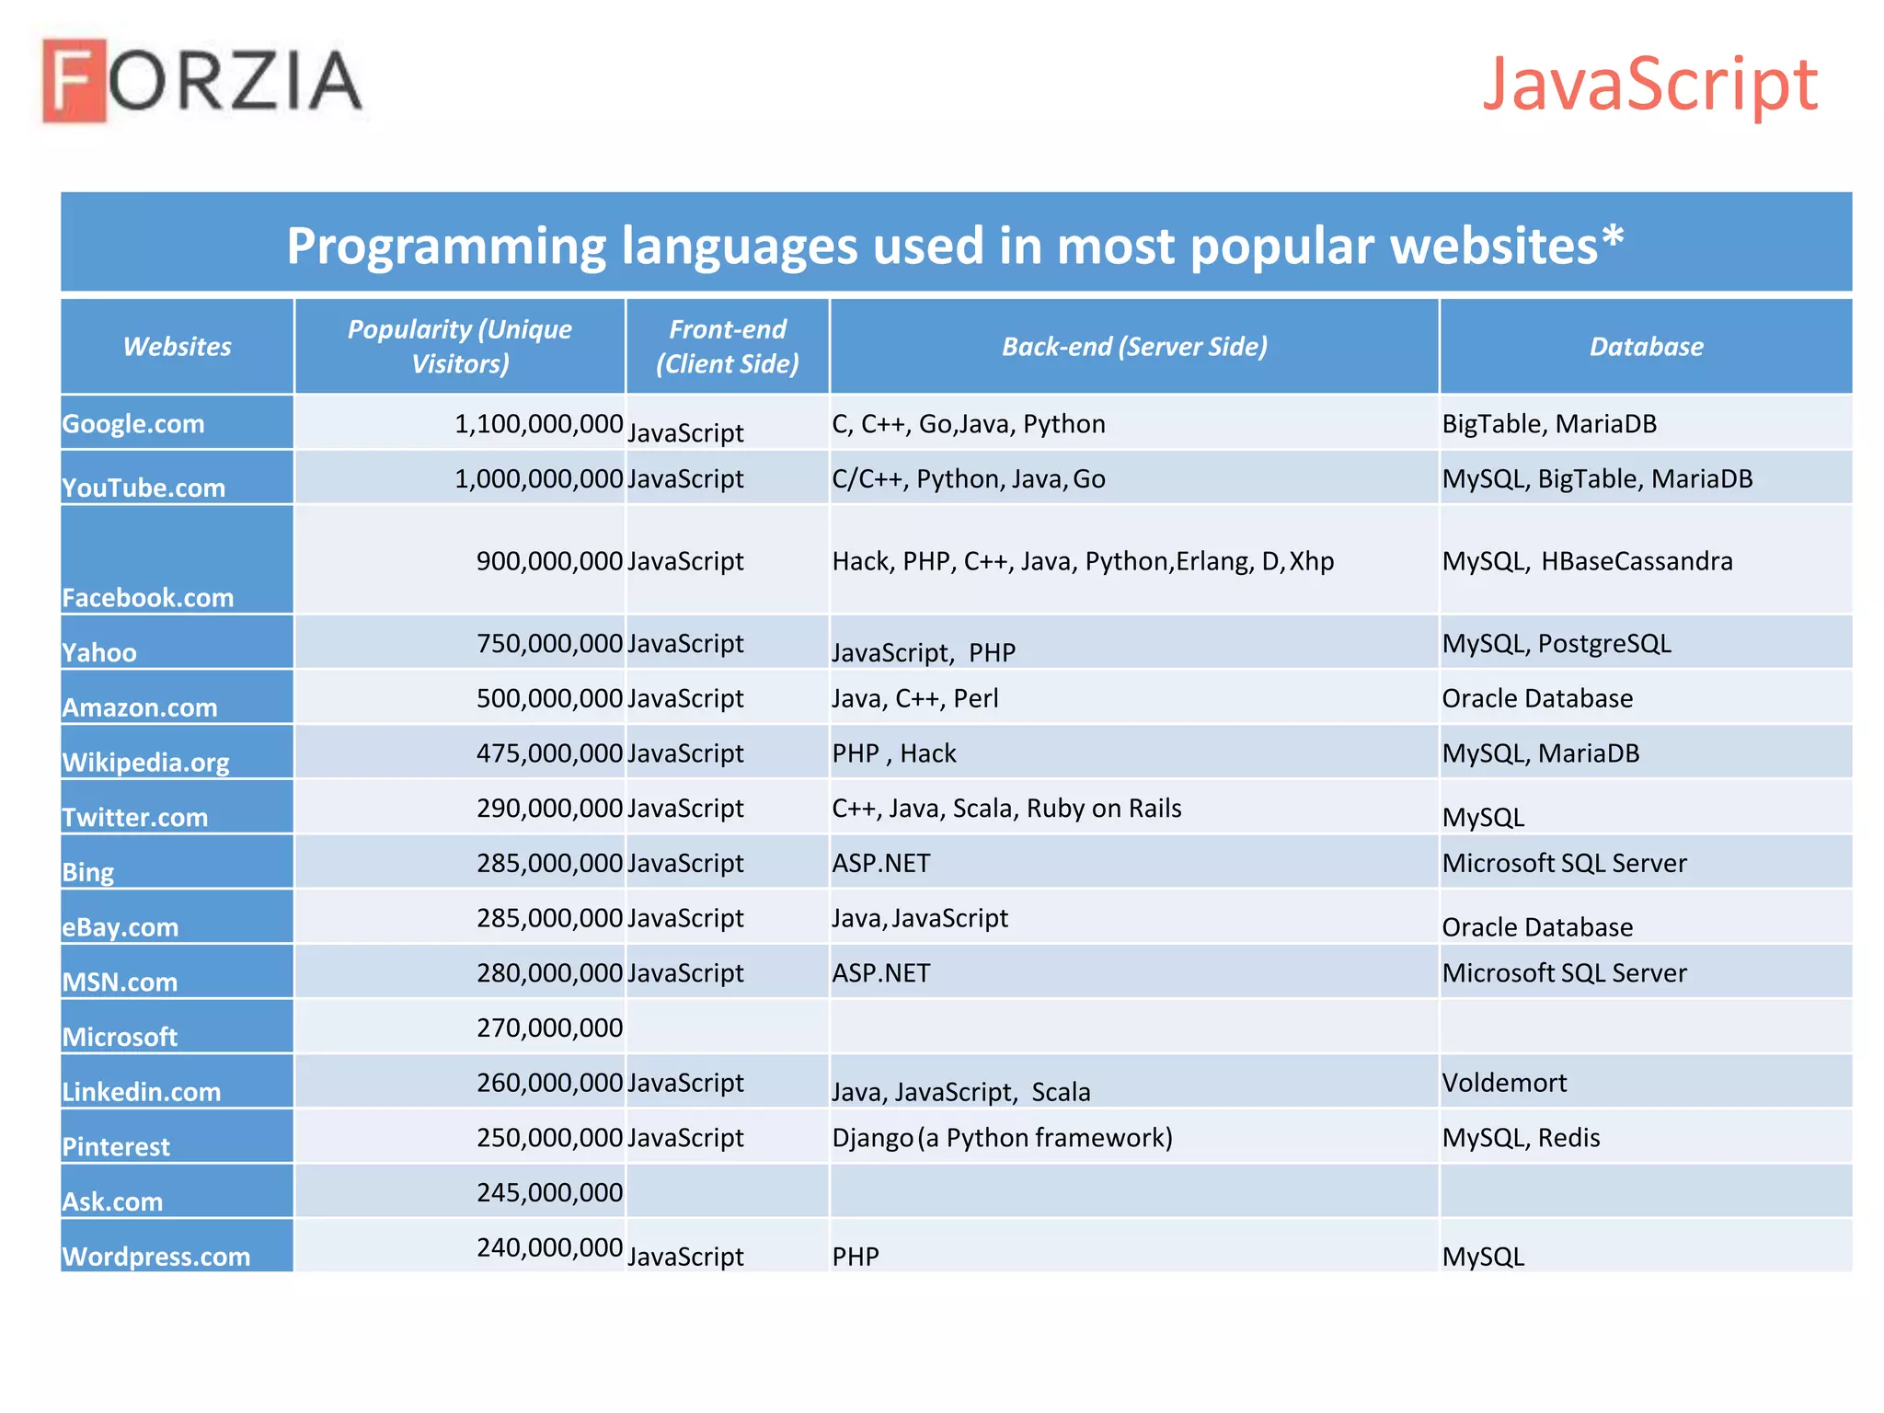Click 'MySQL, MariaDB' database cell
The width and height of the screenshot is (1884, 1413).
pyautogui.click(x=1541, y=753)
